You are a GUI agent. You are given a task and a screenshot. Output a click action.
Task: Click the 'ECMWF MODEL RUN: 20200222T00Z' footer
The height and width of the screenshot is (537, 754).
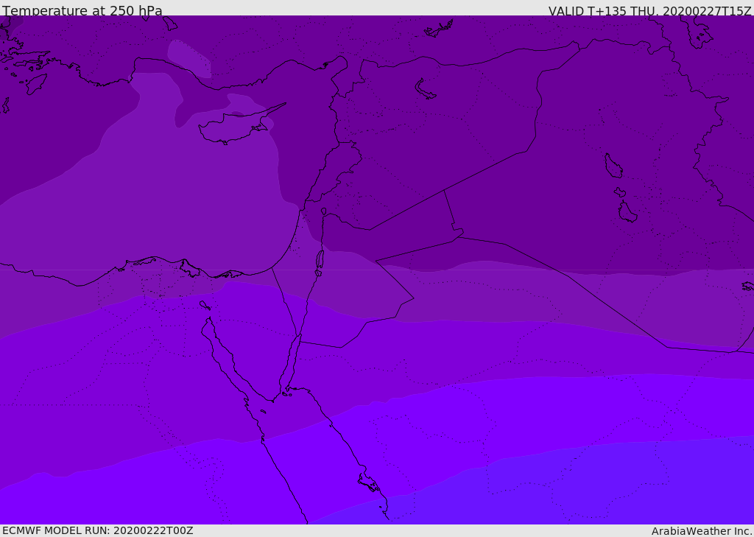(x=98, y=530)
